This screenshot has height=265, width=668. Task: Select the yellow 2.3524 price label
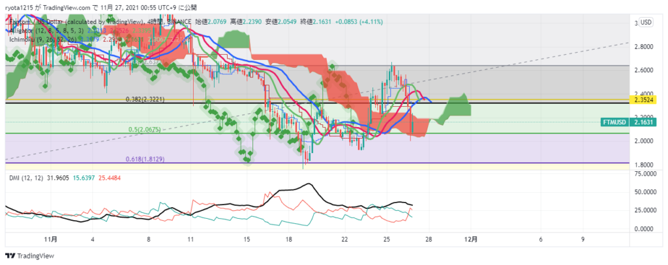tap(650, 100)
